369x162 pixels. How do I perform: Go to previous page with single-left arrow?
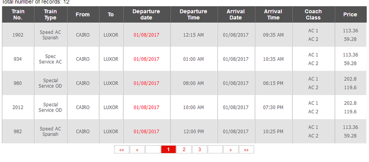(x=137, y=149)
